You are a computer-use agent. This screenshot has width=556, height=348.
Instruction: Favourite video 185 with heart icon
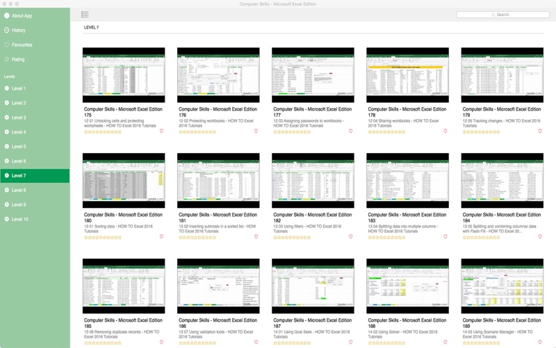(161, 342)
